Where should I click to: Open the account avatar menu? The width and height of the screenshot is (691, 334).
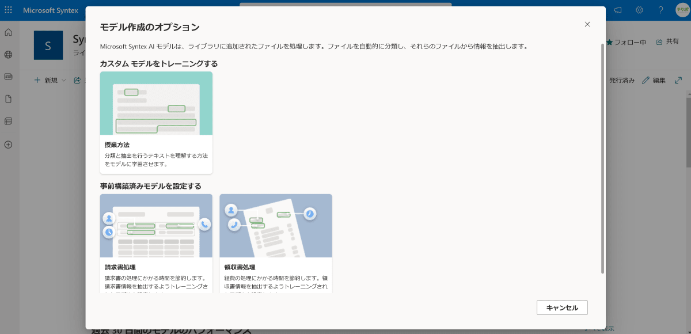click(681, 10)
